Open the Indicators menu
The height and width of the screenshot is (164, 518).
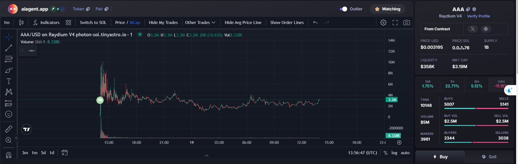coord(46,22)
